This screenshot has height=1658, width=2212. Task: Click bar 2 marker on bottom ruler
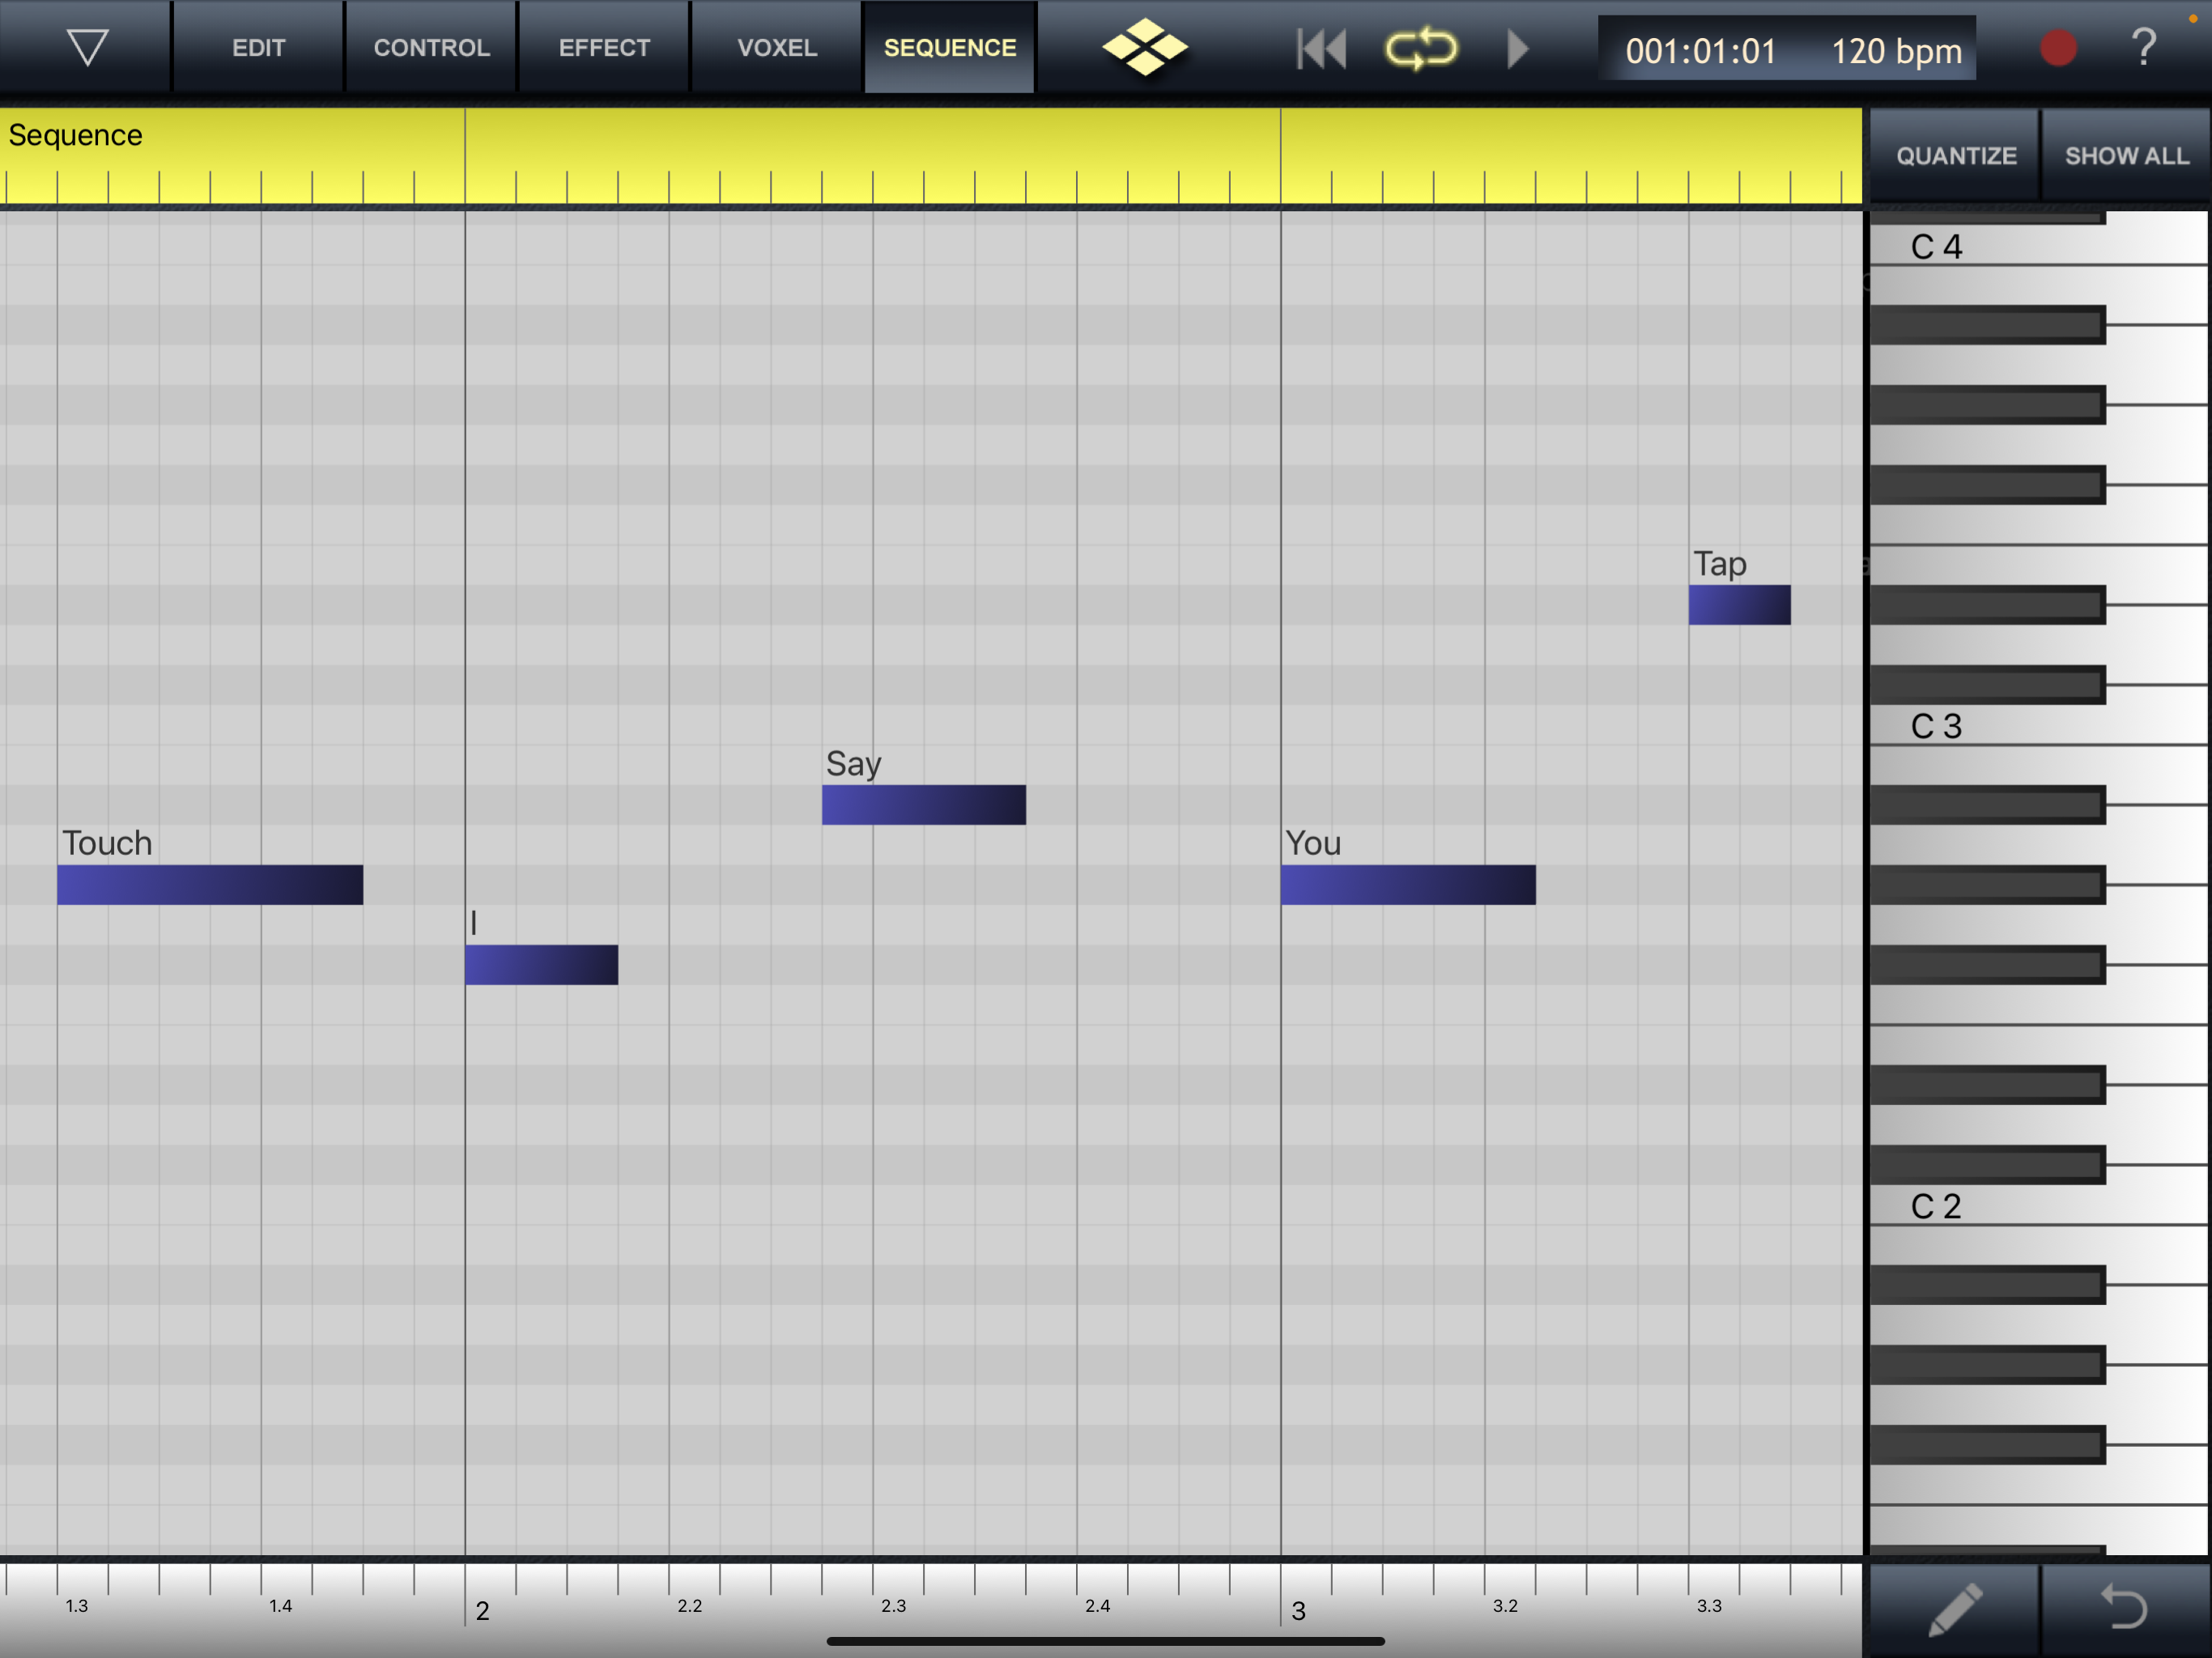pyautogui.click(x=482, y=1611)
